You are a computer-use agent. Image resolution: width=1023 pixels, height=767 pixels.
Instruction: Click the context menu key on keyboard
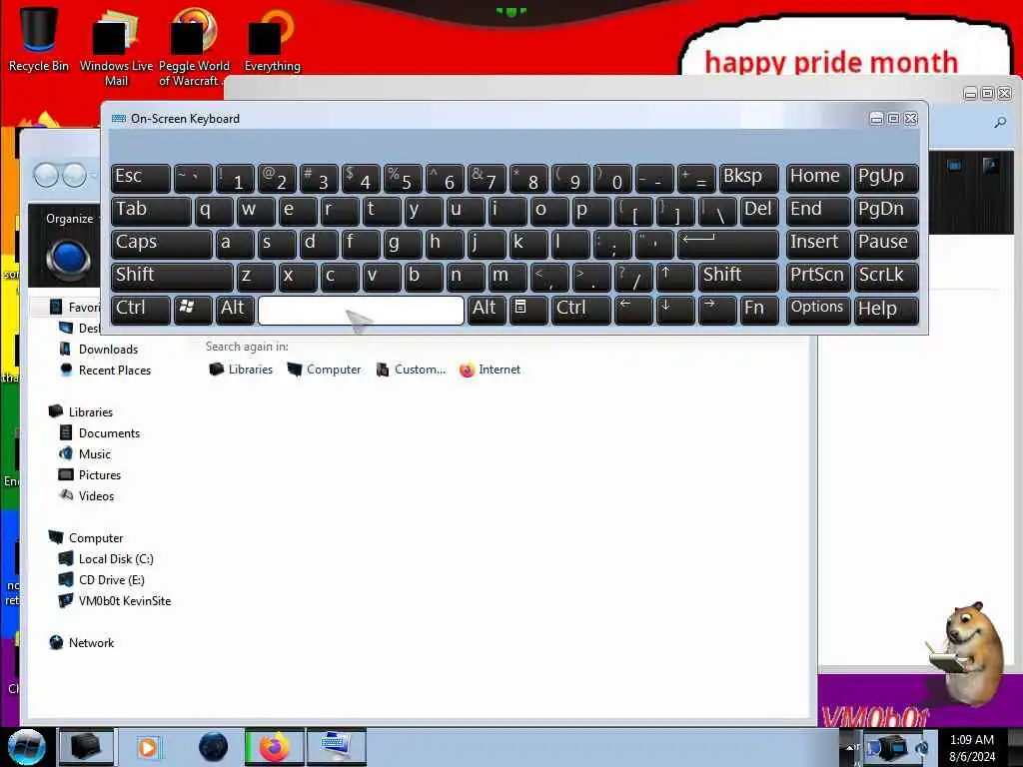click(528, 310)
